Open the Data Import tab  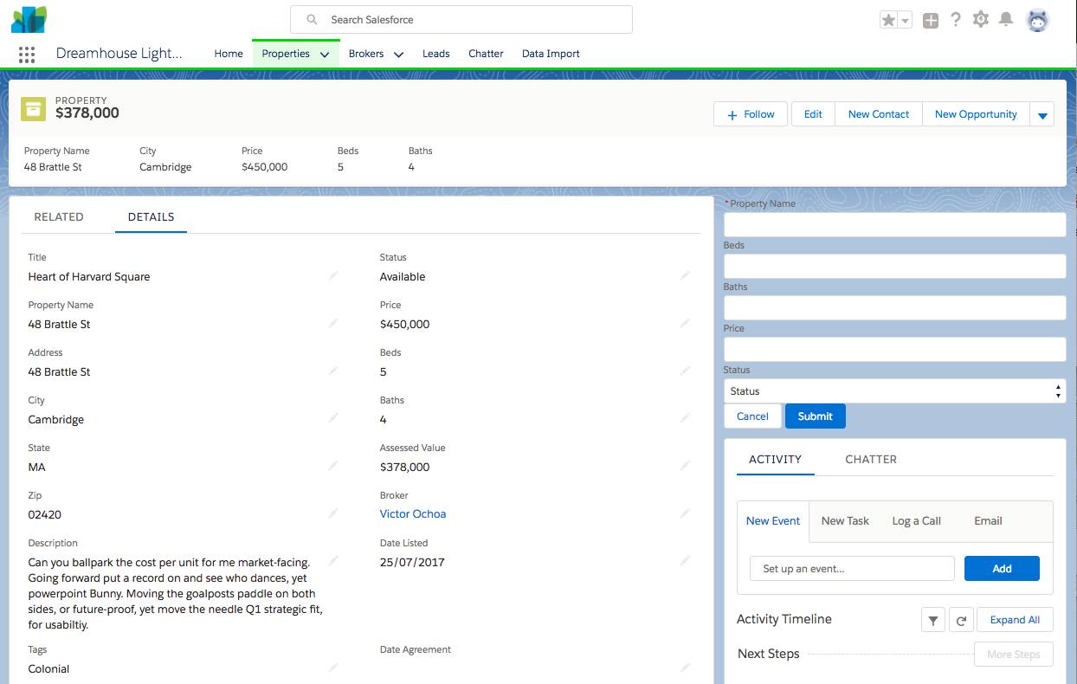click(551, 54)
